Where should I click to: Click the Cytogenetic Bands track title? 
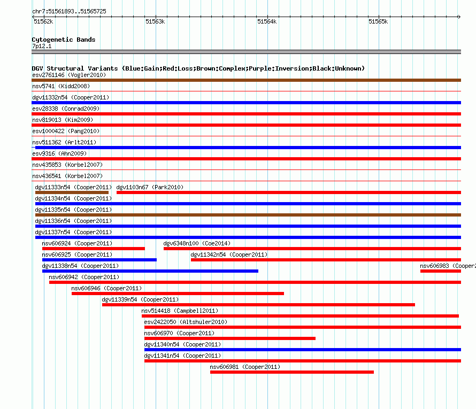(64, 40)
